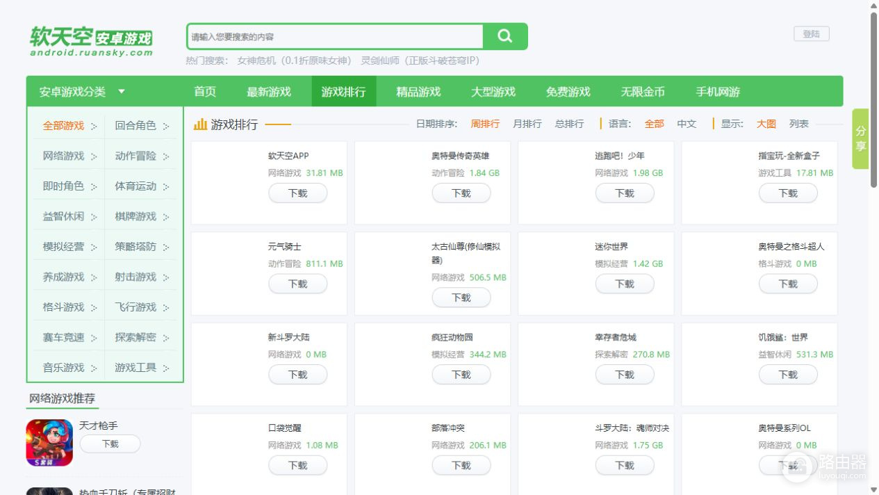Switch display to 列表 view

pyautogui.click(x=799, y=124)
